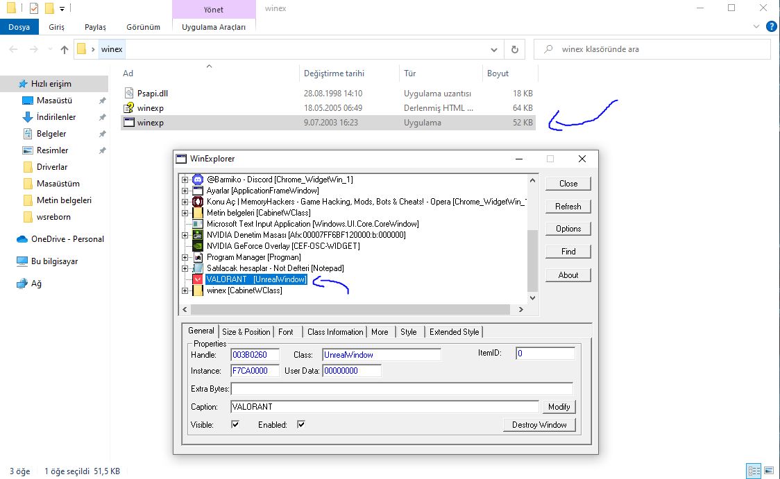Image resolution: width=780 pixels, height=479 pixels.
Task: Click the OneDrive - Personal cloud icon
Action: [x=22, y=239]
